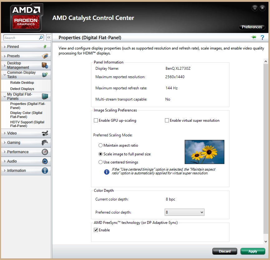Click the Video camcorder icon

(x=45, y=133)
